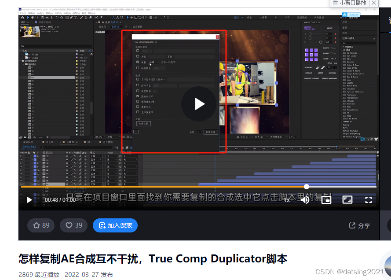Select the Selection tool in the AE toolbar
This screenshot has width=391, height=280.
[x=28, y=17]
